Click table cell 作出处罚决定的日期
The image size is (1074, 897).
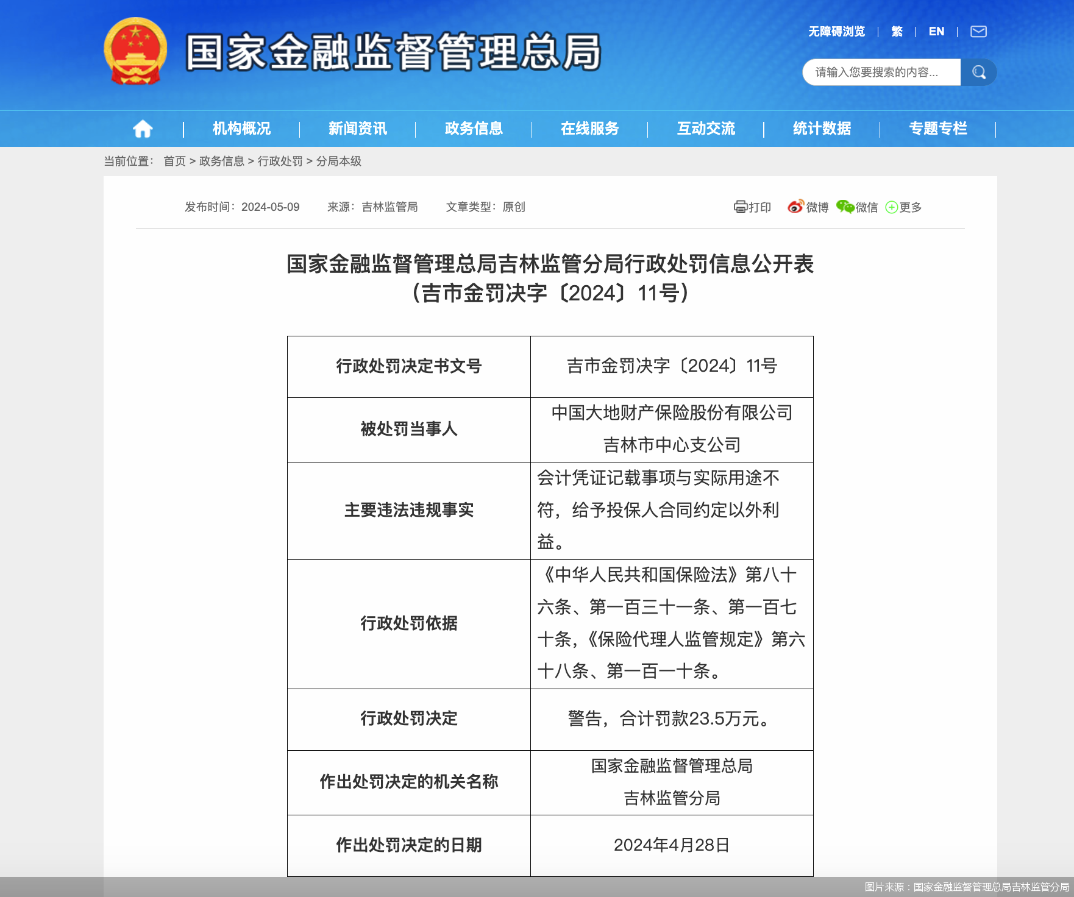[x=409, y=845]
